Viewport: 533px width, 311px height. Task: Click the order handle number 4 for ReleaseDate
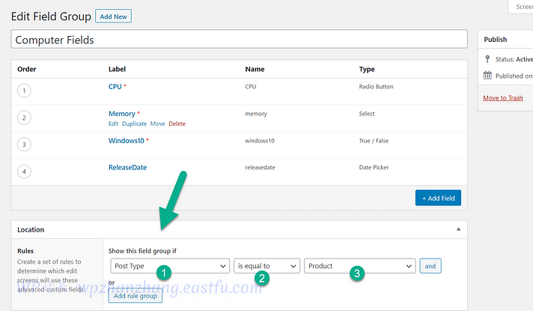(x=25, y=172)
